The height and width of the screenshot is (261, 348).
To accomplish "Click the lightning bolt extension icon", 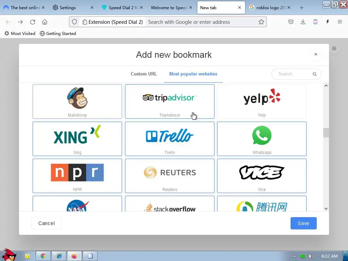I will click(327, 22).
